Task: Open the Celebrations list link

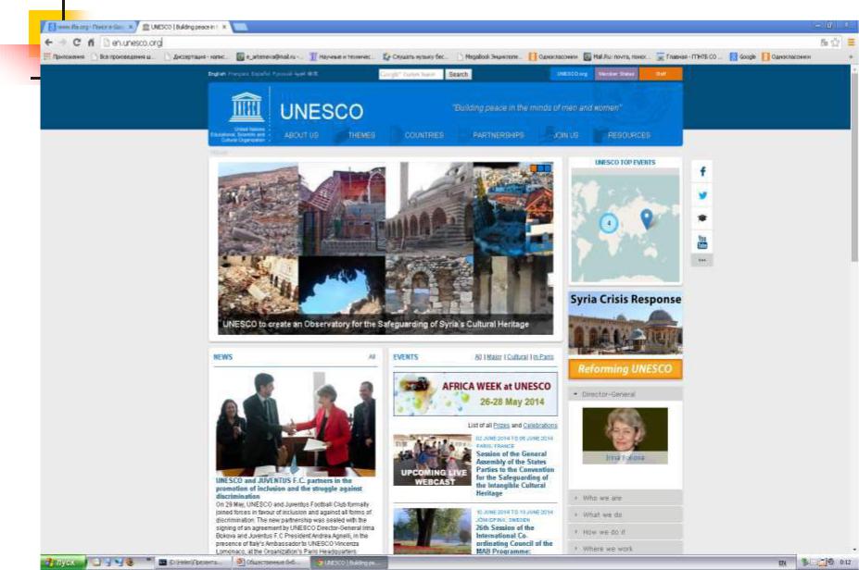Action: [539, 425]
